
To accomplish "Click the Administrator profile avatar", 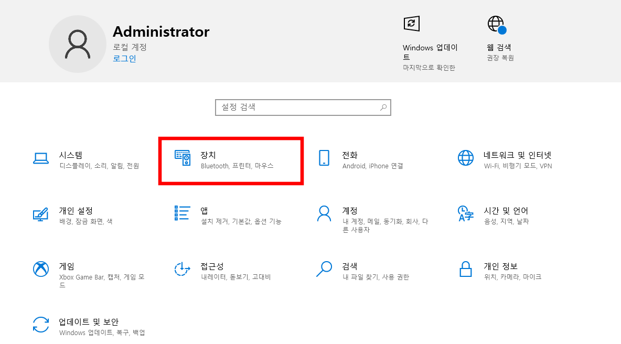I will [x=78, y=44].
